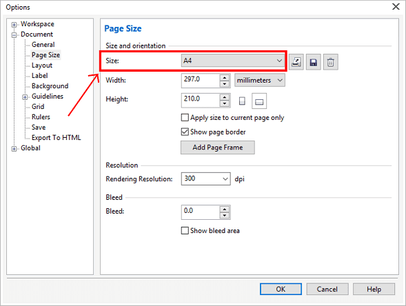Select landscape orientation icon
This screenshot has height=306, width=406.
[259, 101]
